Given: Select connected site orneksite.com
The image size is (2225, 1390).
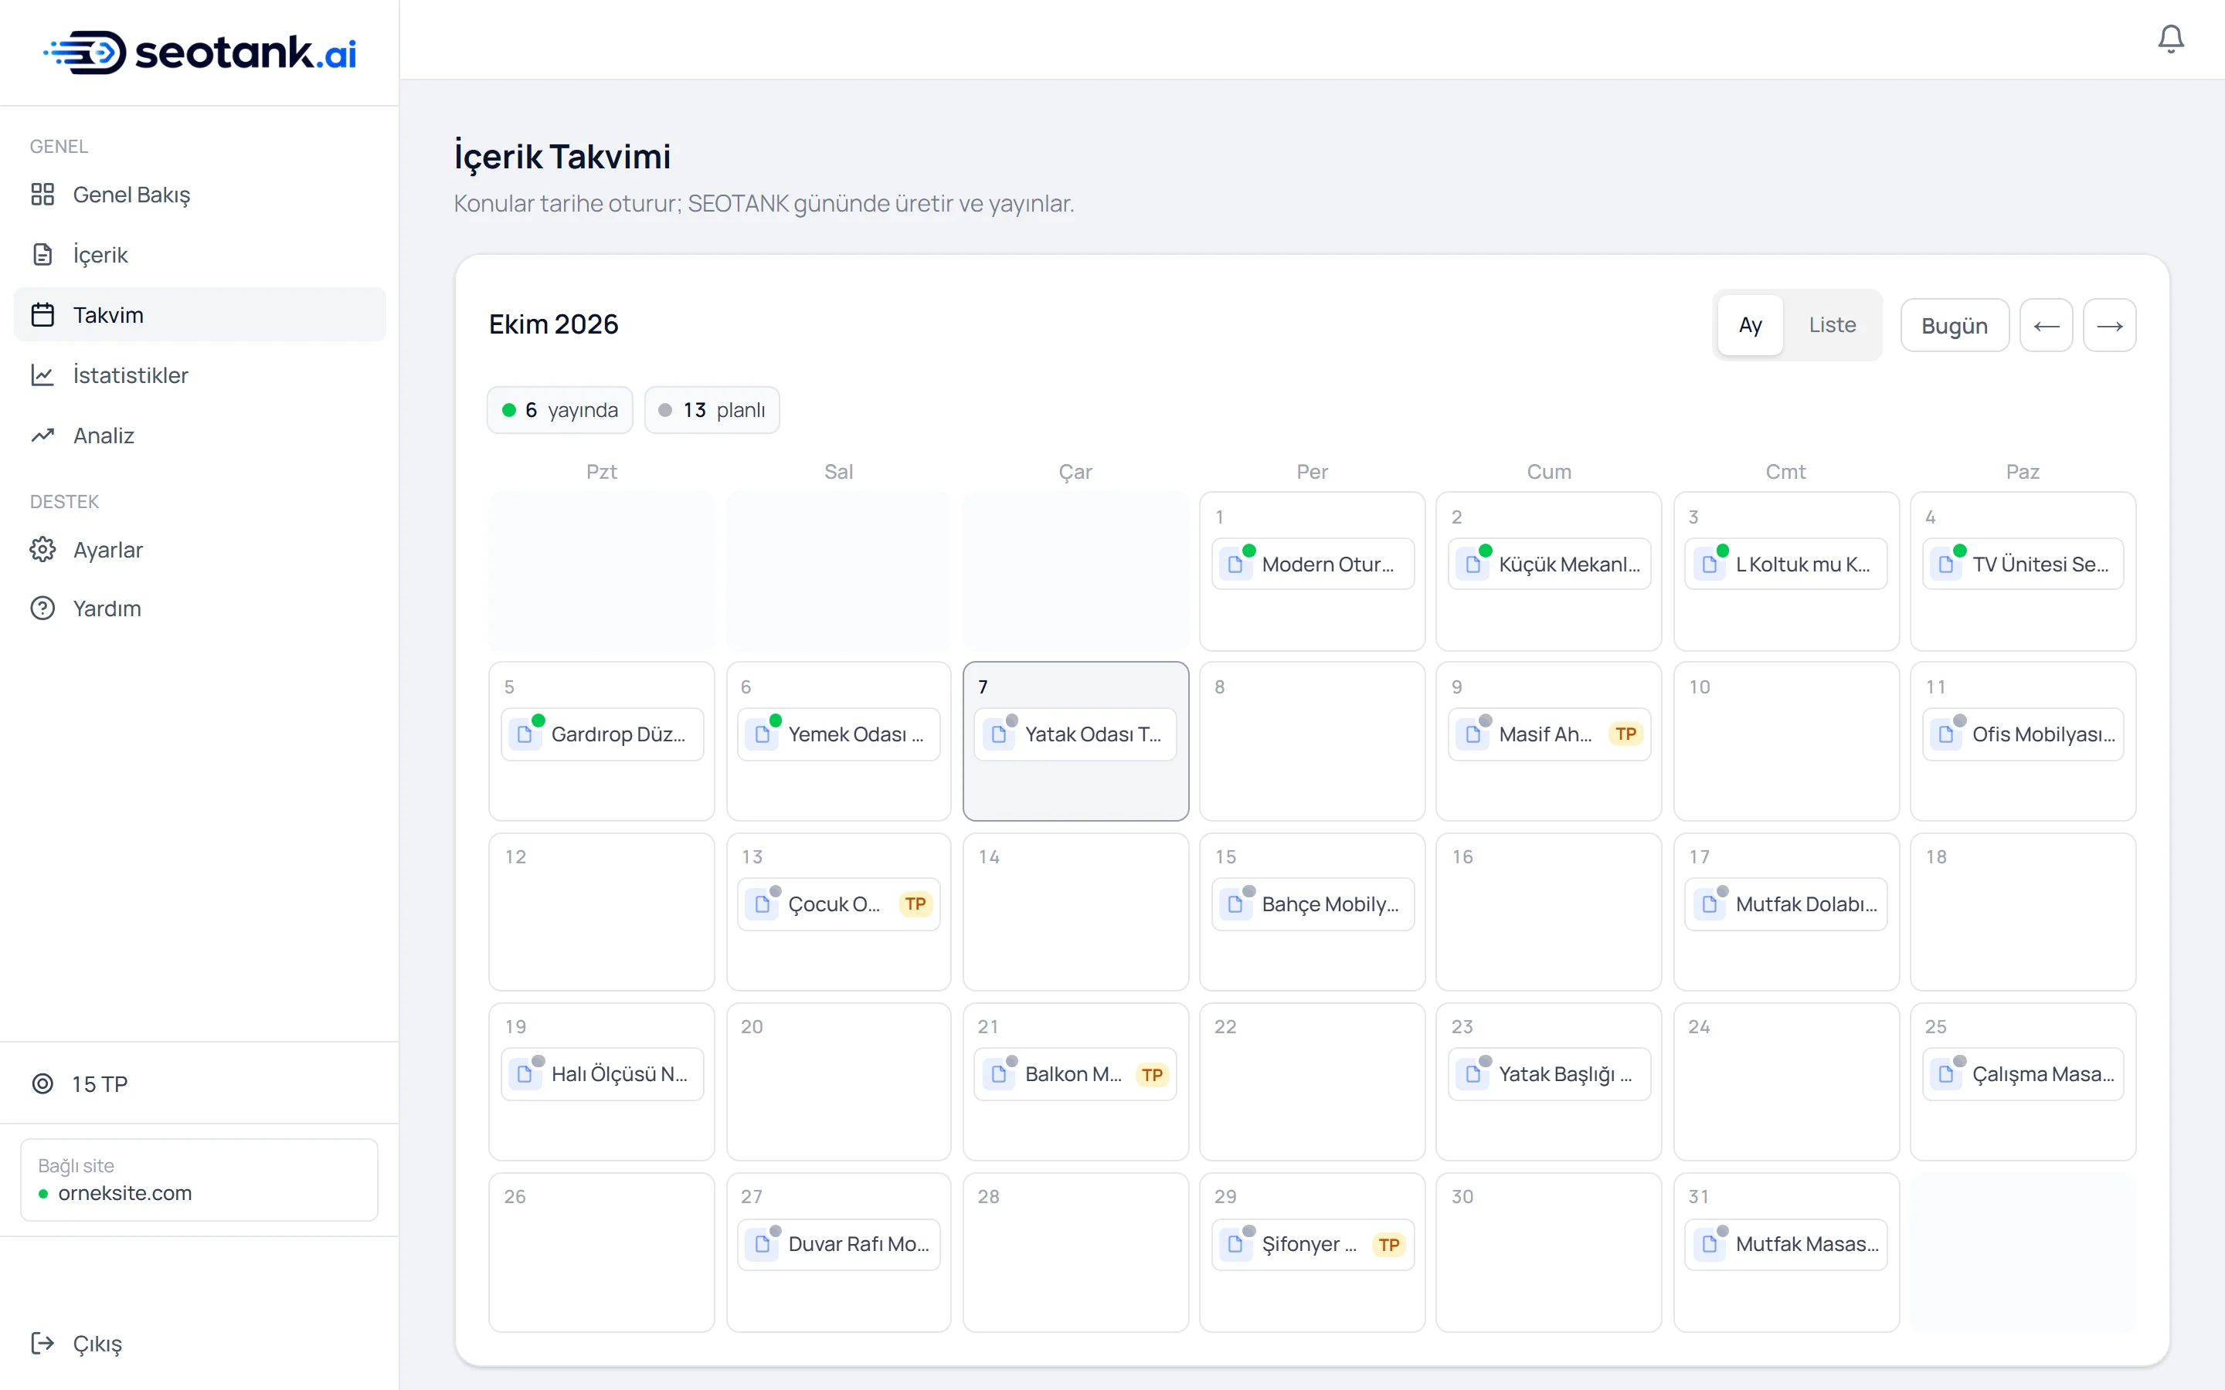Looking at the screenshot, I should (199, 1181).
